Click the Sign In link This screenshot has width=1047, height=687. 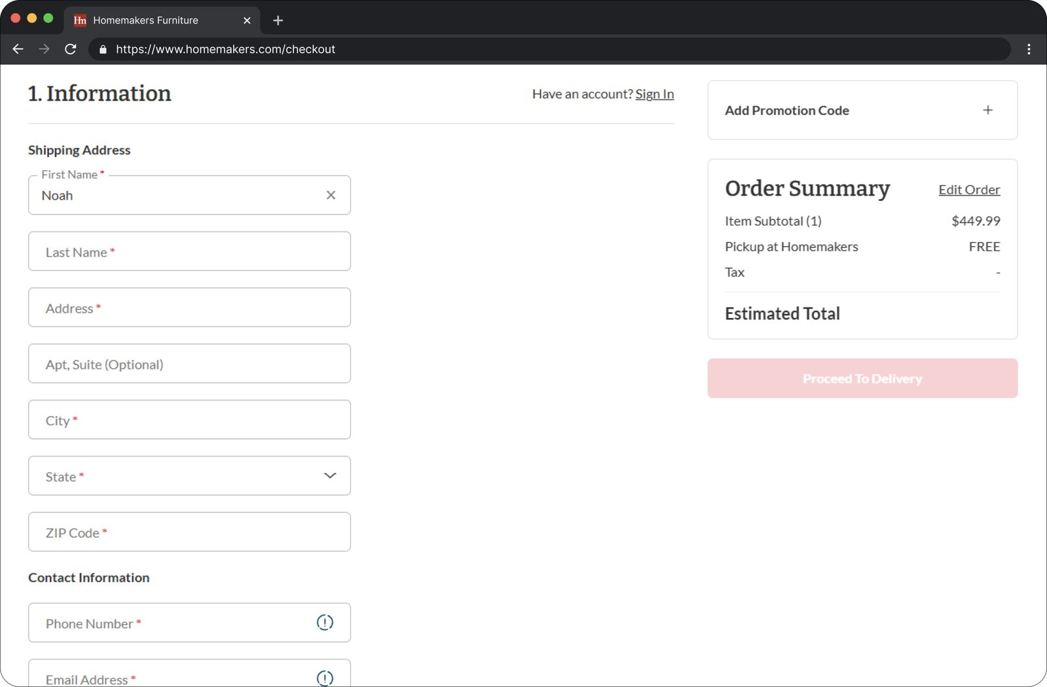point(654,94)
